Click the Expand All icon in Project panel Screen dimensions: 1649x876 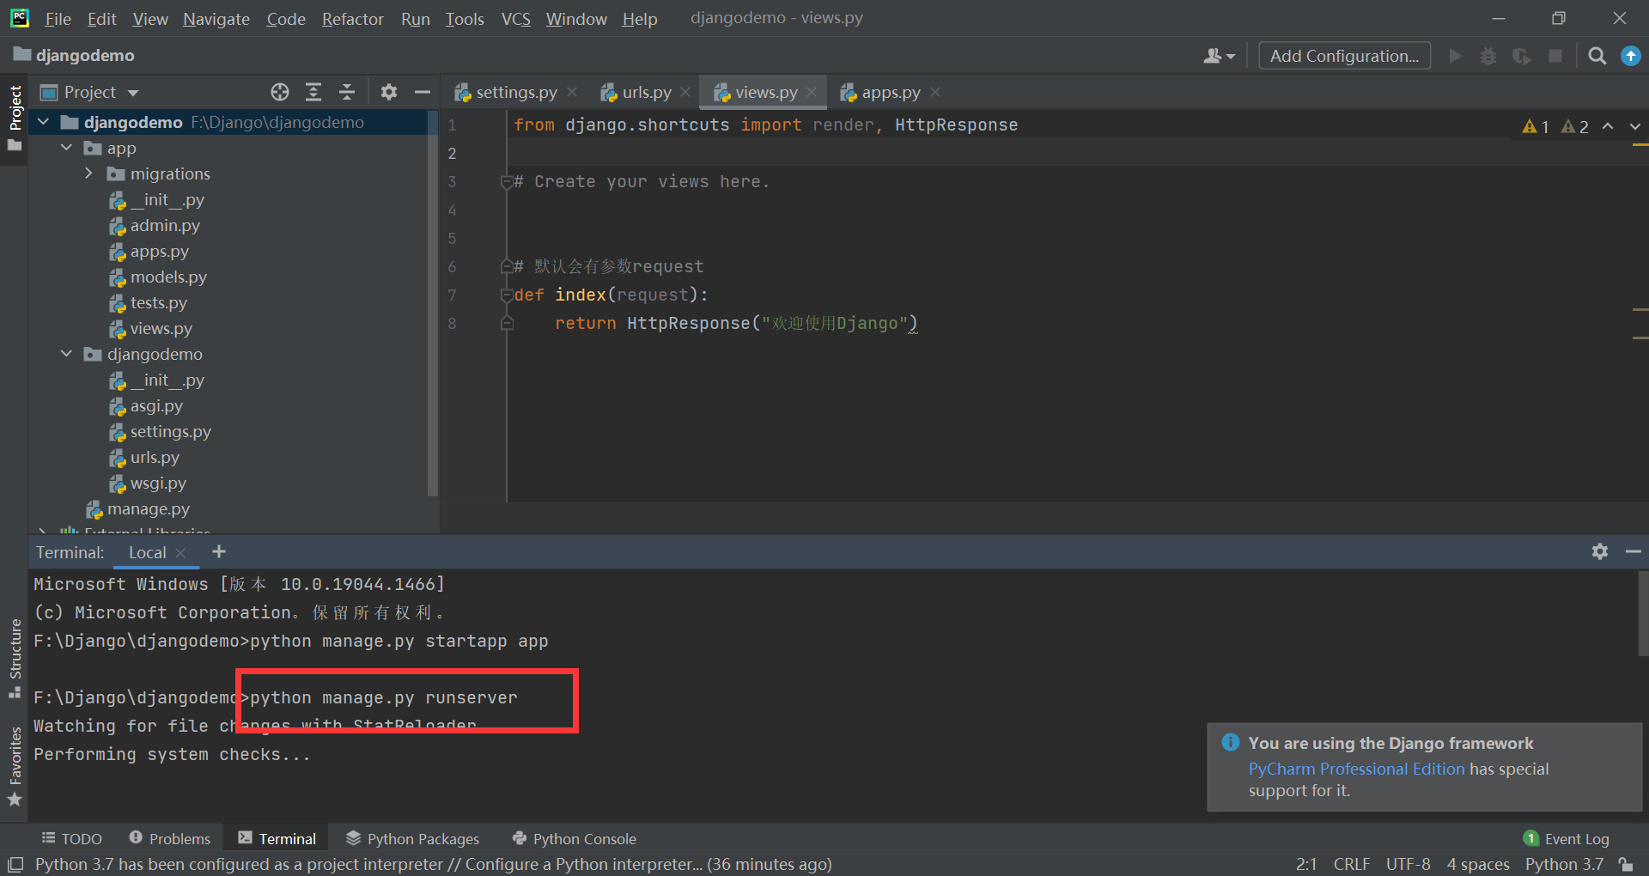(x=313, y=92)
